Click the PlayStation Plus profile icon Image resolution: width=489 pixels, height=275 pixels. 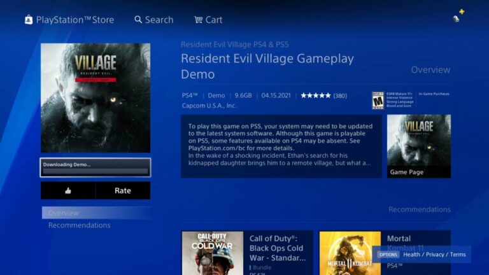click(x=458, y=16)
